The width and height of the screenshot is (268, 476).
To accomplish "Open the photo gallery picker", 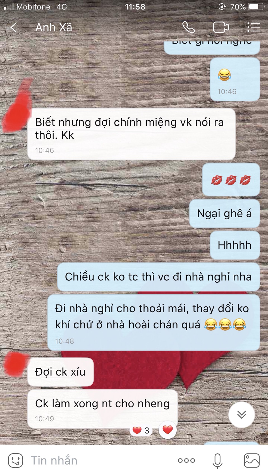I will (252, 461).
